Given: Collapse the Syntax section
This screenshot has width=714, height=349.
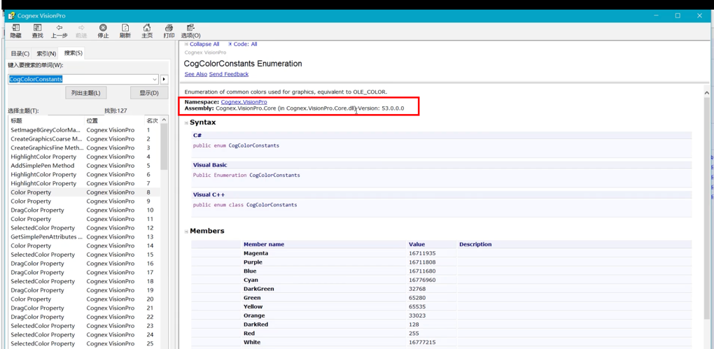Looking at the screenshot, I should [x=187, y=122].
